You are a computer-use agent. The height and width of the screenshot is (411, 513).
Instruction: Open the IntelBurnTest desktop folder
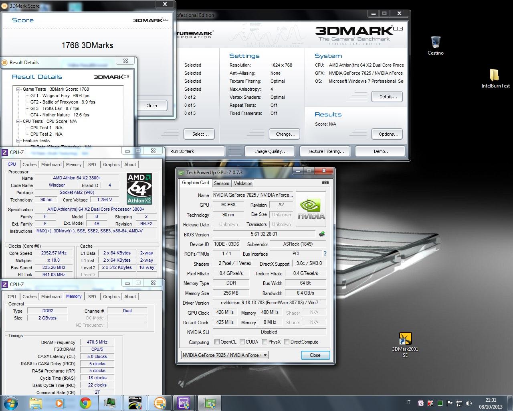pos(495,78)
